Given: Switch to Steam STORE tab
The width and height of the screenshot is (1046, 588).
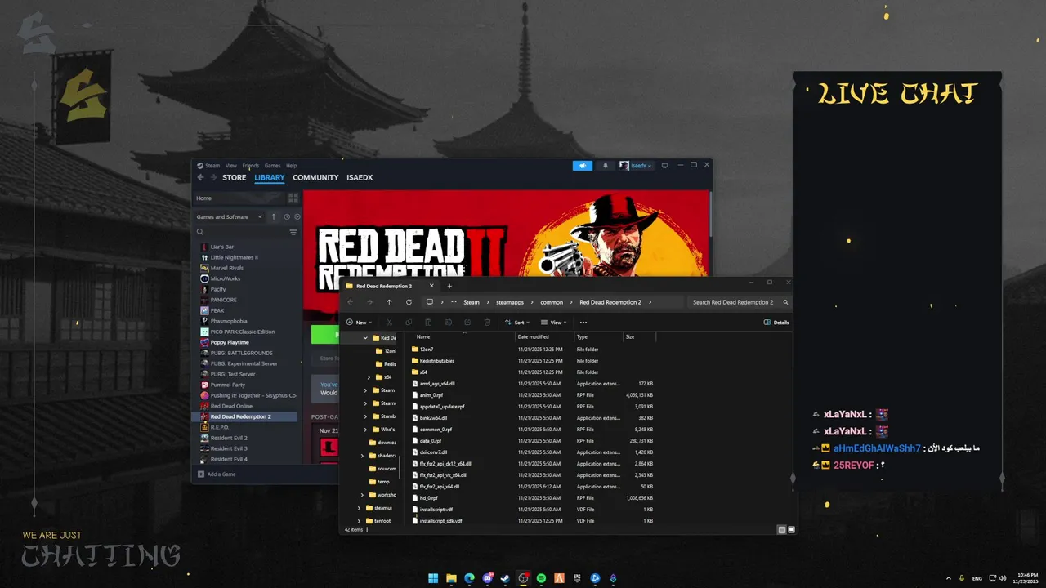Looking at the screenshot, I should coord(234,177).
